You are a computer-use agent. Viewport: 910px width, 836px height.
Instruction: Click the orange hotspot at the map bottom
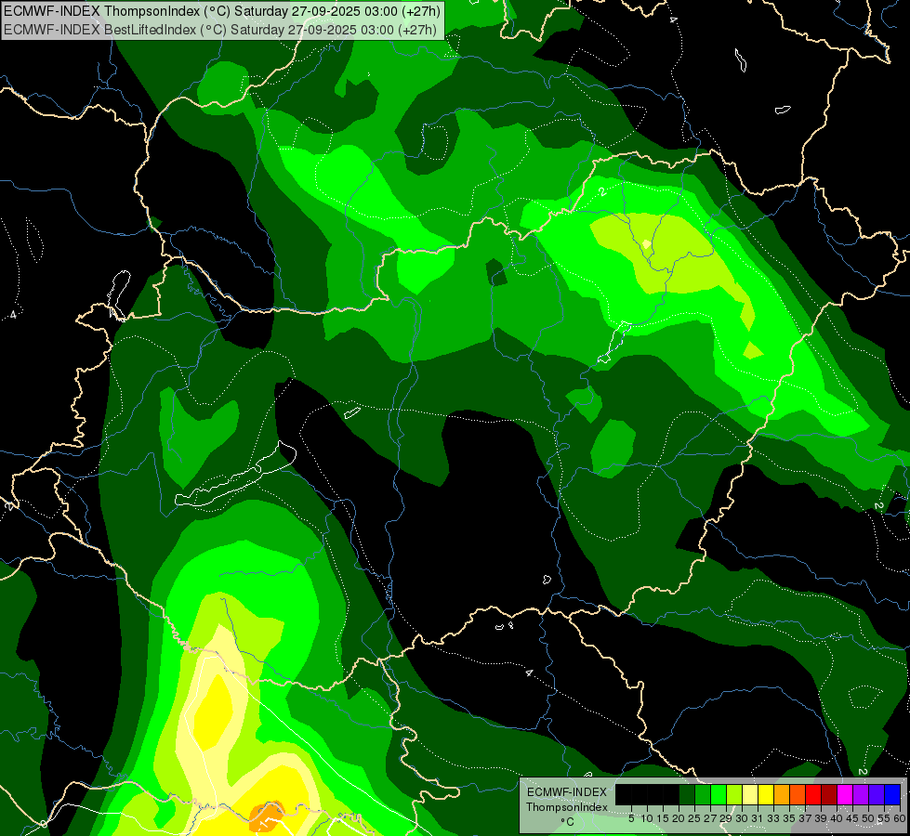click(x=267, y=818)
